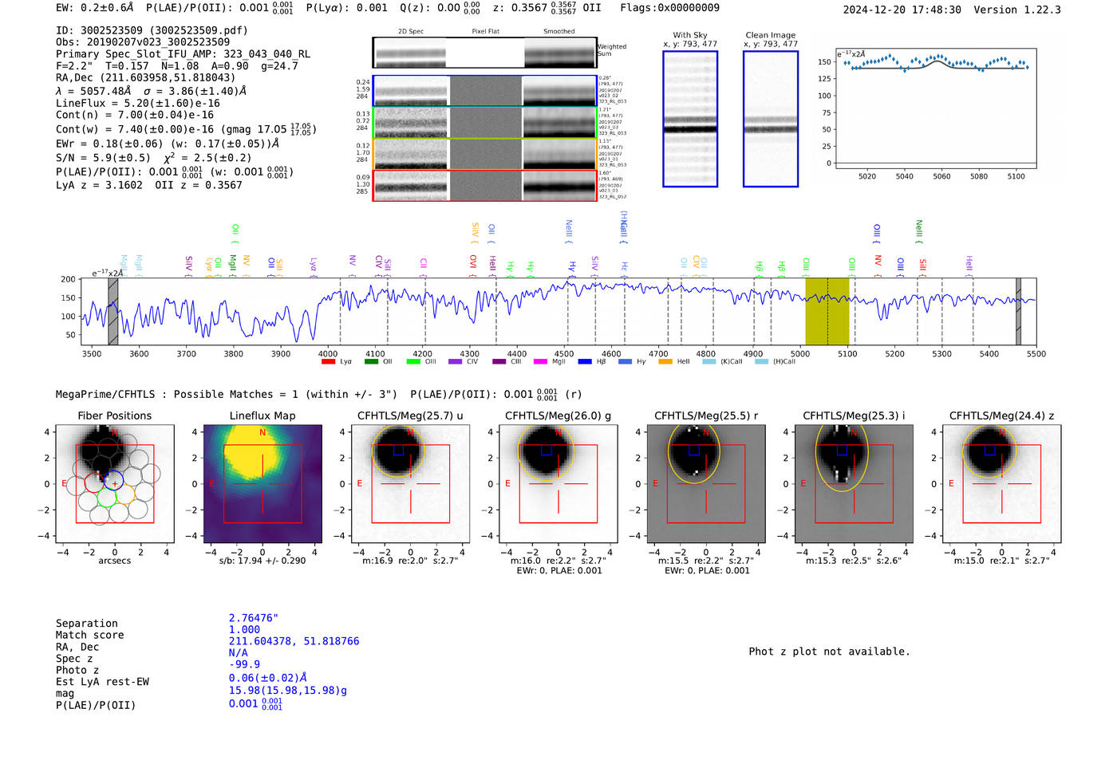1117x760 pixels.
Task: Click the emission line fit plot near 5060
Action: [x=936, y=108]
